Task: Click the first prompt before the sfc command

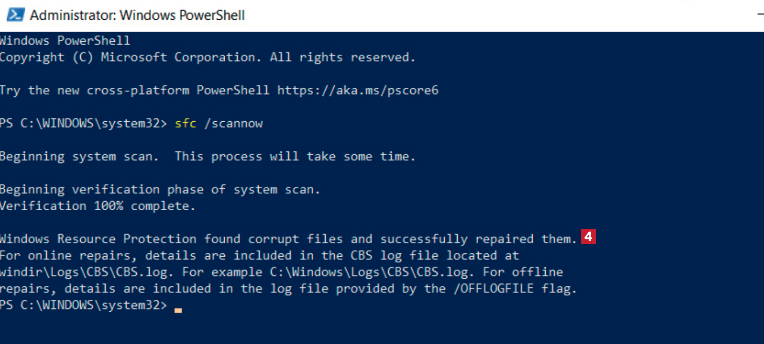Action: click(x=83, y=123)
